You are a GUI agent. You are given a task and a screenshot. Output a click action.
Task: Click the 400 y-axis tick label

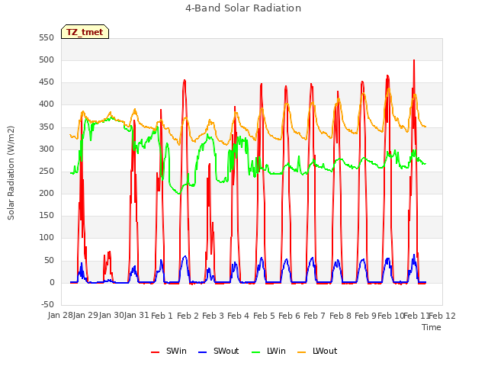[47, 104]
